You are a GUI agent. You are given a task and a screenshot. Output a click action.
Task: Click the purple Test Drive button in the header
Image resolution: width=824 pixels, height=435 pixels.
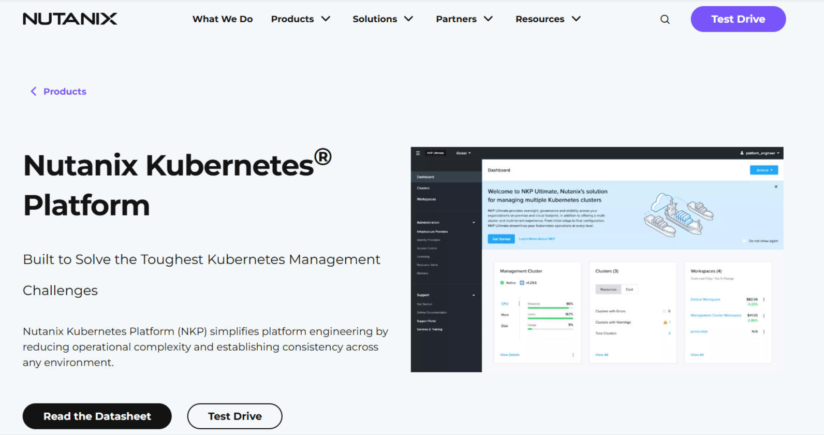pos(738,19)
